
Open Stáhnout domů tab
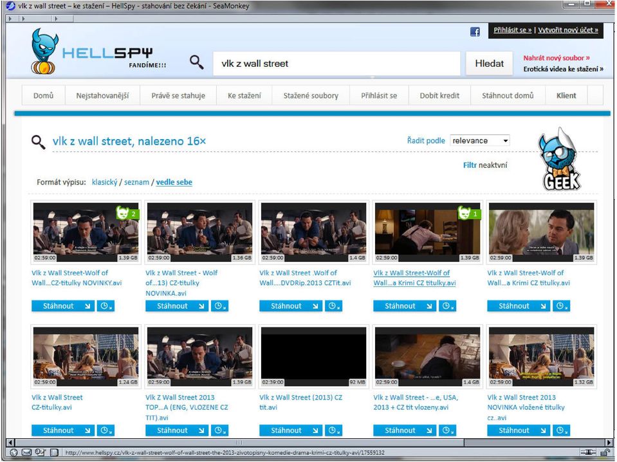(x=508, y=95)
